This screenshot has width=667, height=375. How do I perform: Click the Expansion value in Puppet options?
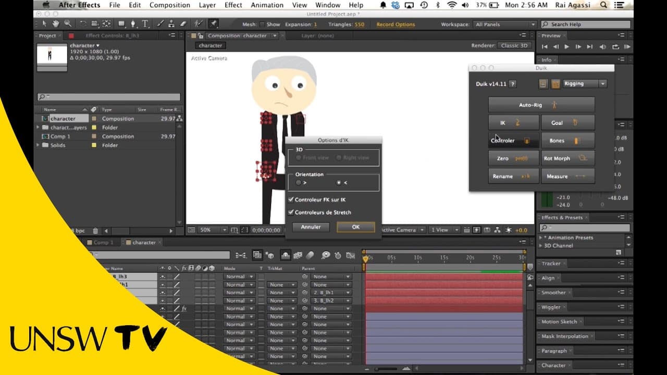click(315, 24)
